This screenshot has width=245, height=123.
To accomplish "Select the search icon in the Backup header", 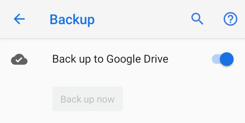I will [x=197, y=19].
